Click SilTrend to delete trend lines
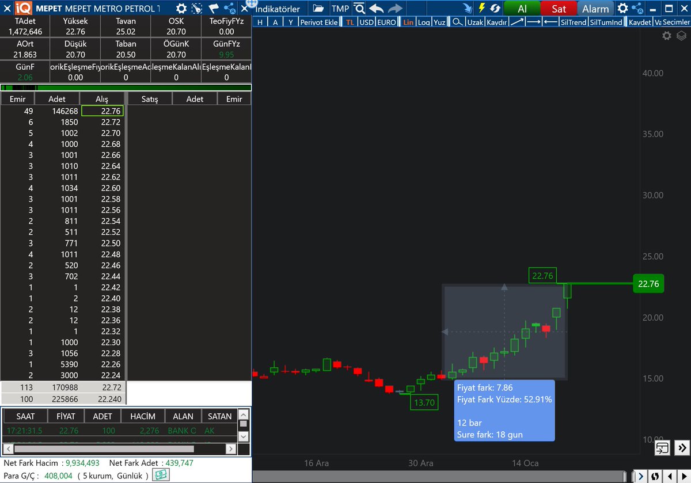691x483 pixels. (x=573, y=22)
